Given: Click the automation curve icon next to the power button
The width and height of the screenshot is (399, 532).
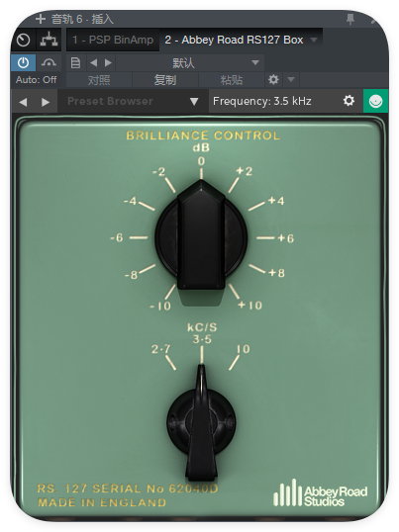Looking at the screenshot, I should coord(49,62).
